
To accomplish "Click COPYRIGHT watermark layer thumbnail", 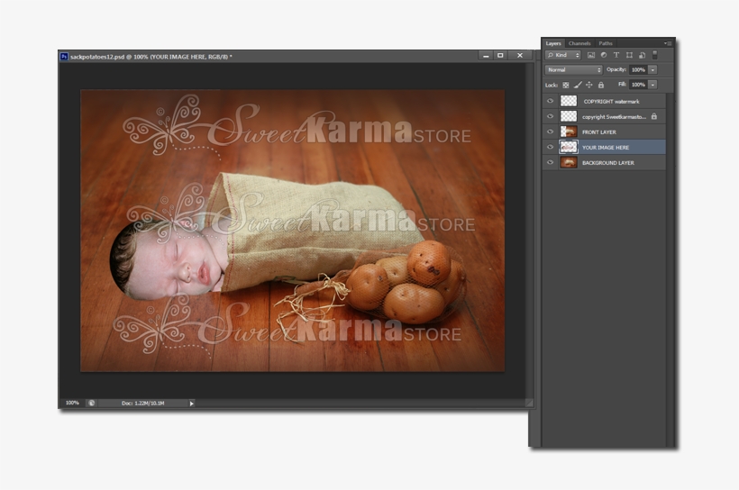I will click(x=569, y=101).
